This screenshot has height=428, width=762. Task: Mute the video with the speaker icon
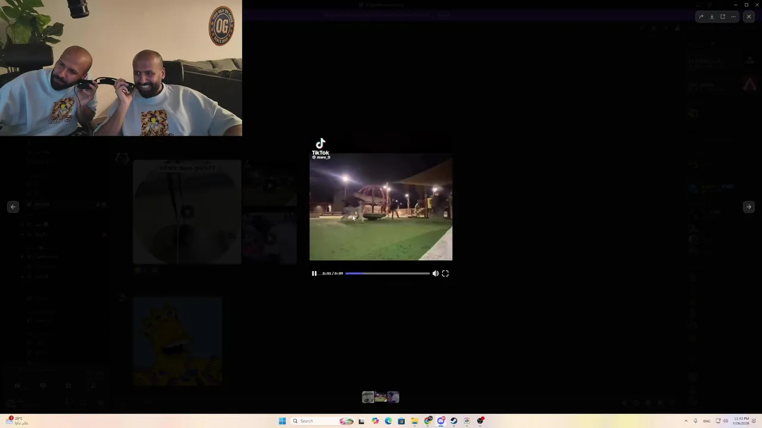[x=435, y=273]
